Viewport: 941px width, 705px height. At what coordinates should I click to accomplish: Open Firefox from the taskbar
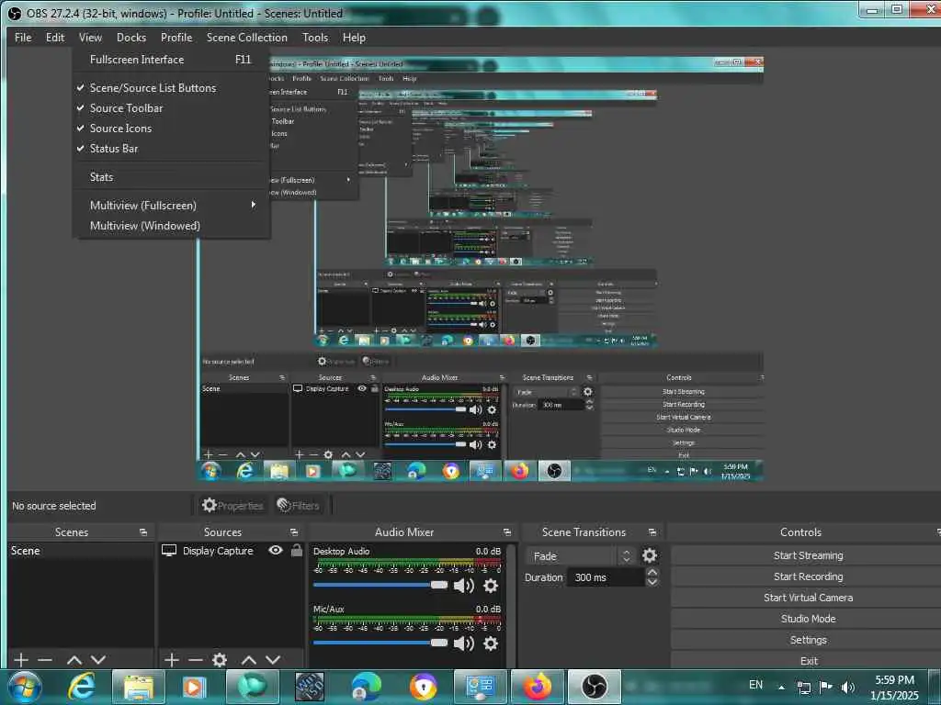[x=538, y=687]
